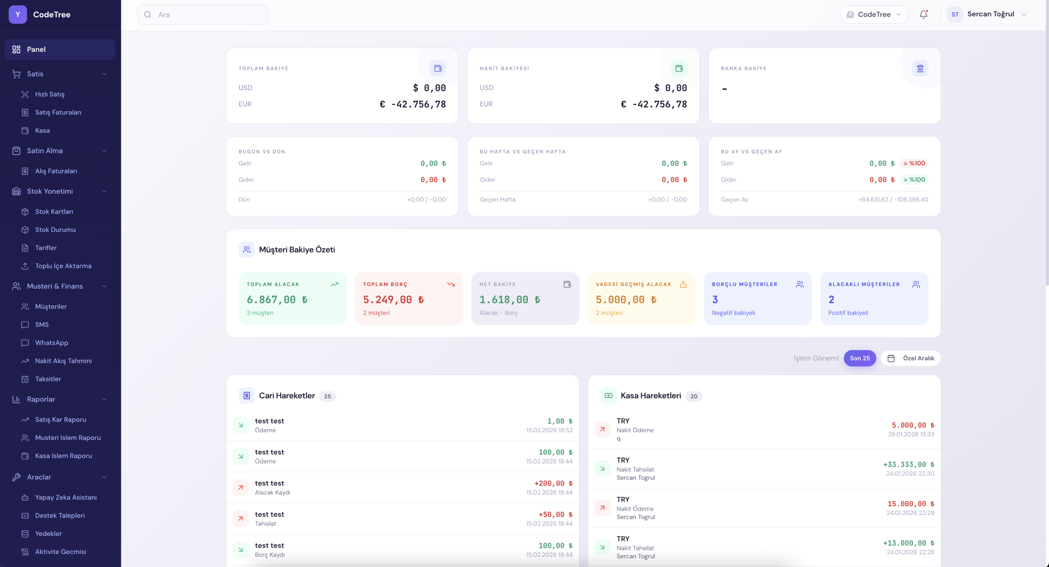
Task: Click the bank icon in Banka Bakiye card
Action: pos(920,68)
